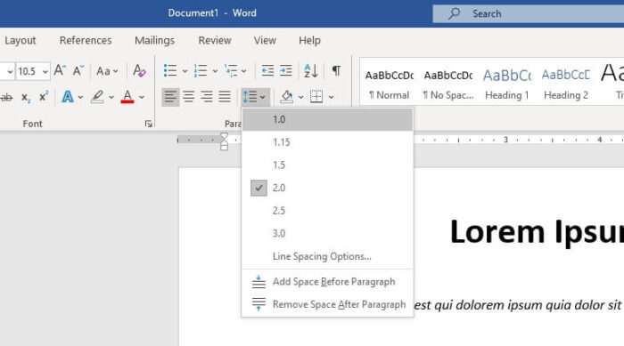624x346 pixels.
Task: Open bullets library dropdown arrow
Action: click(185, 71)
